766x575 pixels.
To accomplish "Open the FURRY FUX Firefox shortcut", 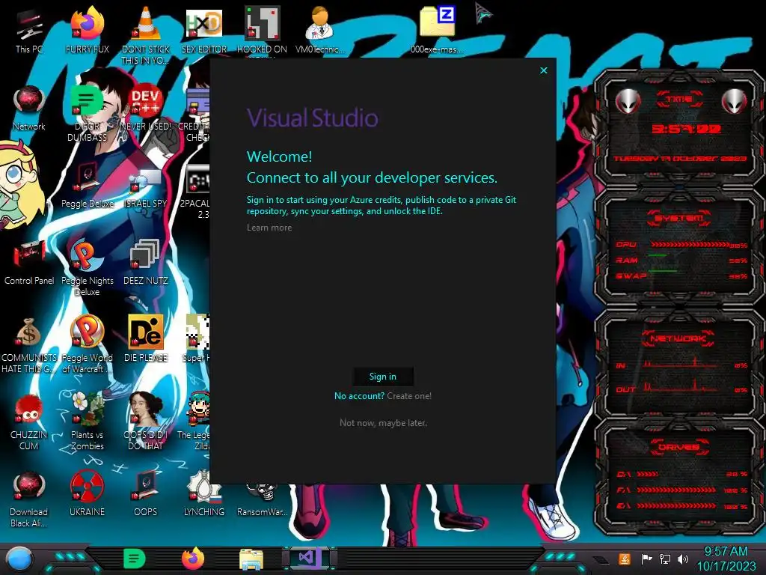I will coord(88,30).
